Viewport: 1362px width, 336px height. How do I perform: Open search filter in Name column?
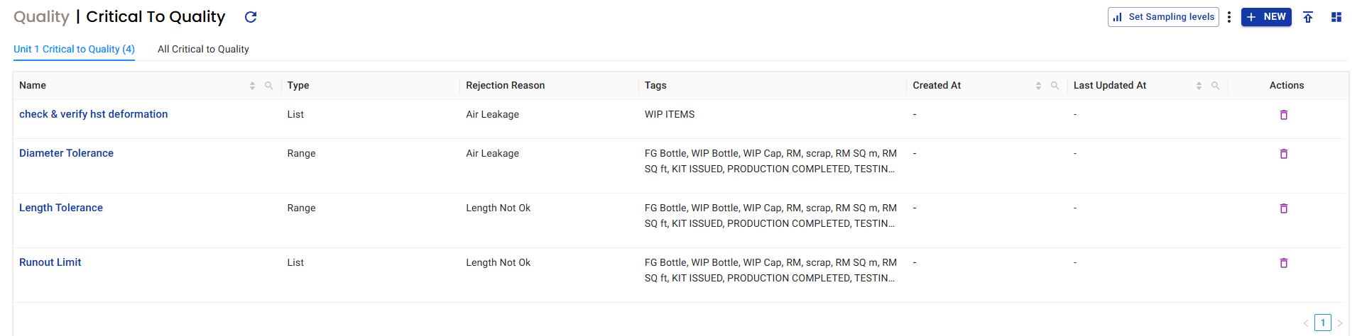click(x=269, y=86)
